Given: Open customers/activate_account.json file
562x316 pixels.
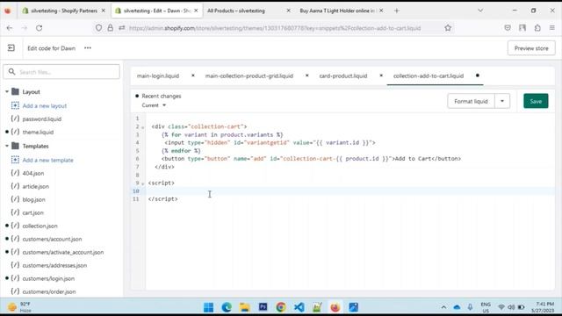Looking at the screenshot, I should click(63, 252).
